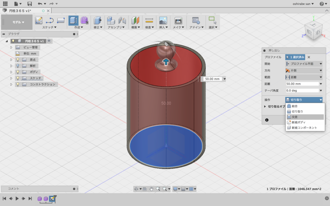The image size is (330, 206).
Task: Click the Pan hand navigation icon
Action: (x=151, y=189)
